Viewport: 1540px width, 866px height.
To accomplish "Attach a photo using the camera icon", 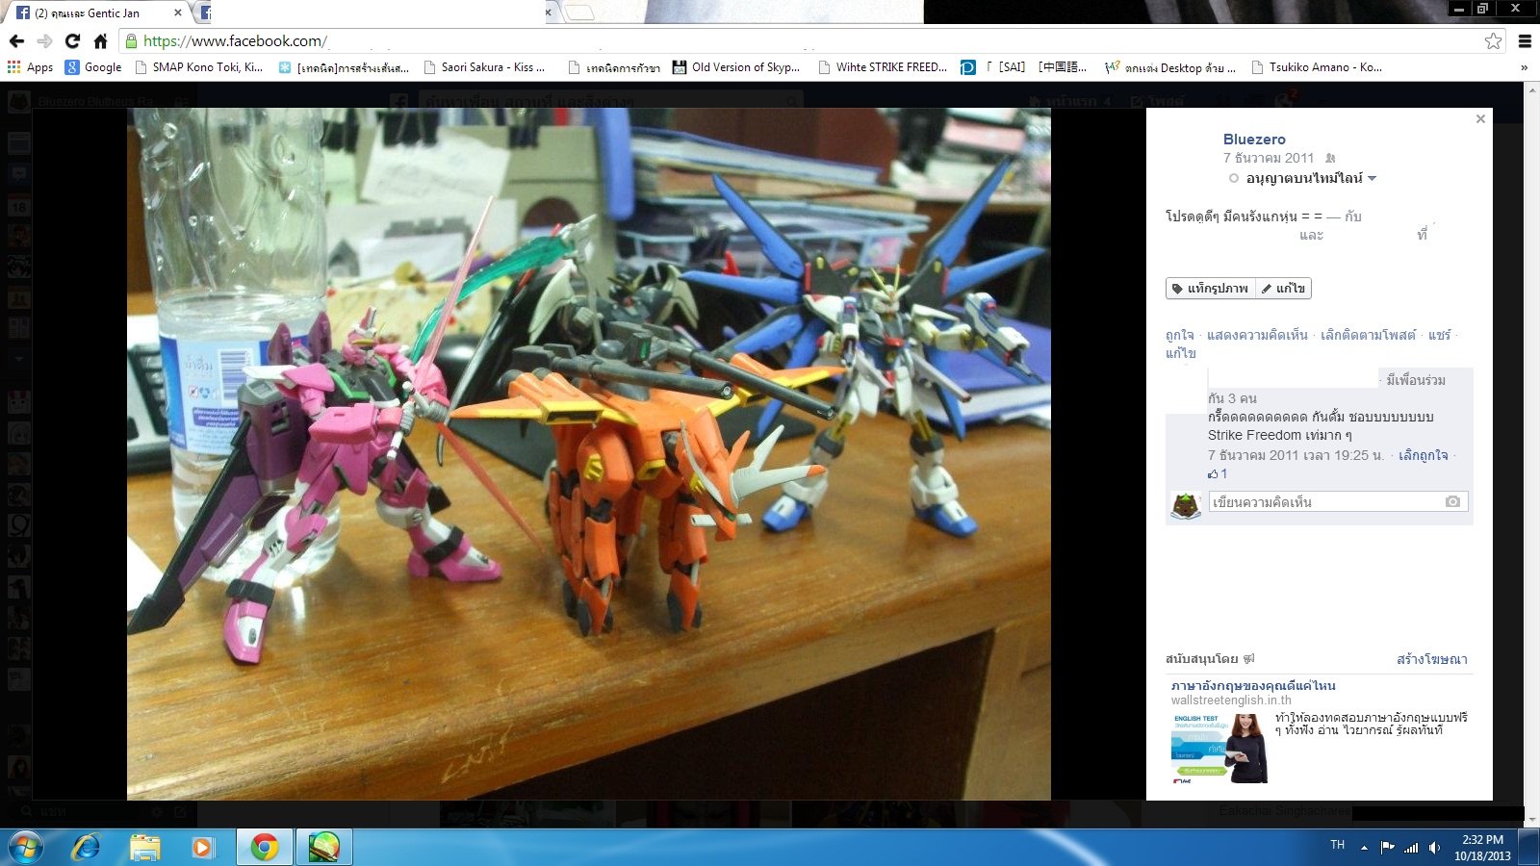I will [1452, 501].
